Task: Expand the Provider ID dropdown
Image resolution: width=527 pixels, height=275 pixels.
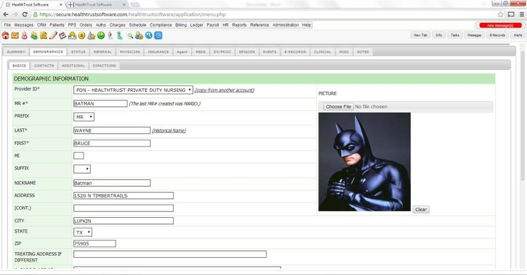Action: tap(133, 90)
